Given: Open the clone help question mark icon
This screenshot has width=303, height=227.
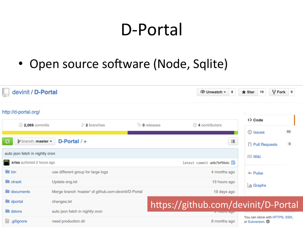Looking at the screenshot, I should click(268, 222).
